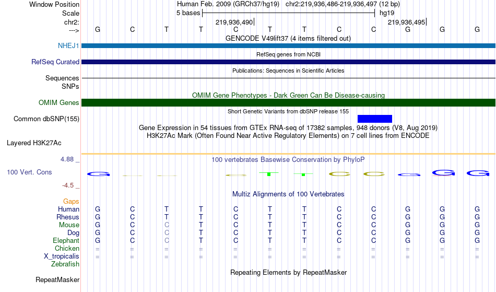Click the hg19 label beside the scale bar
This screenshot has width=496, height=292.
[387, 13]
